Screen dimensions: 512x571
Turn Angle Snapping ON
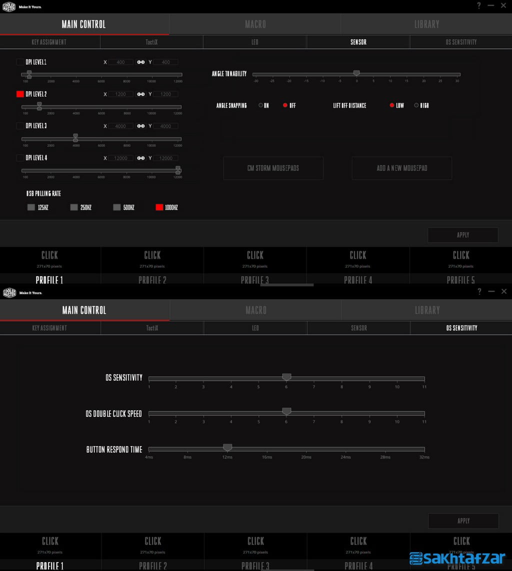coord(261,106)
